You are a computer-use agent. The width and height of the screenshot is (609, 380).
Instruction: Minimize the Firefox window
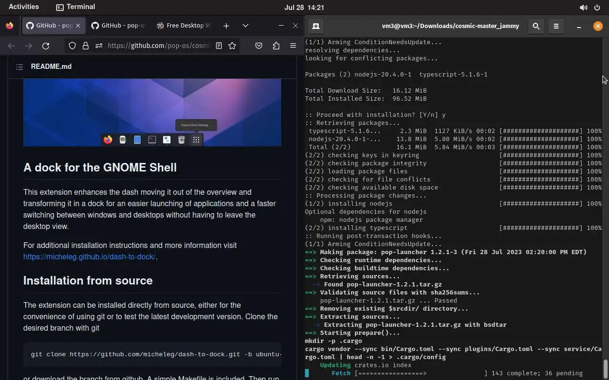pos(281,26)
